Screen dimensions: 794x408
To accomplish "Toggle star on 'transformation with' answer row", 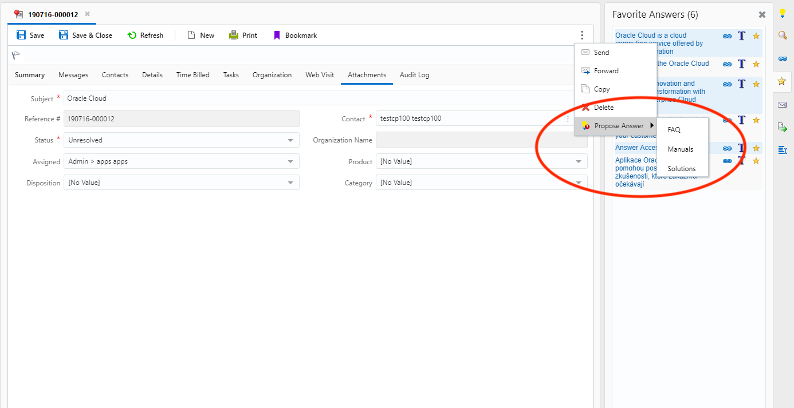I will [756, 84].
